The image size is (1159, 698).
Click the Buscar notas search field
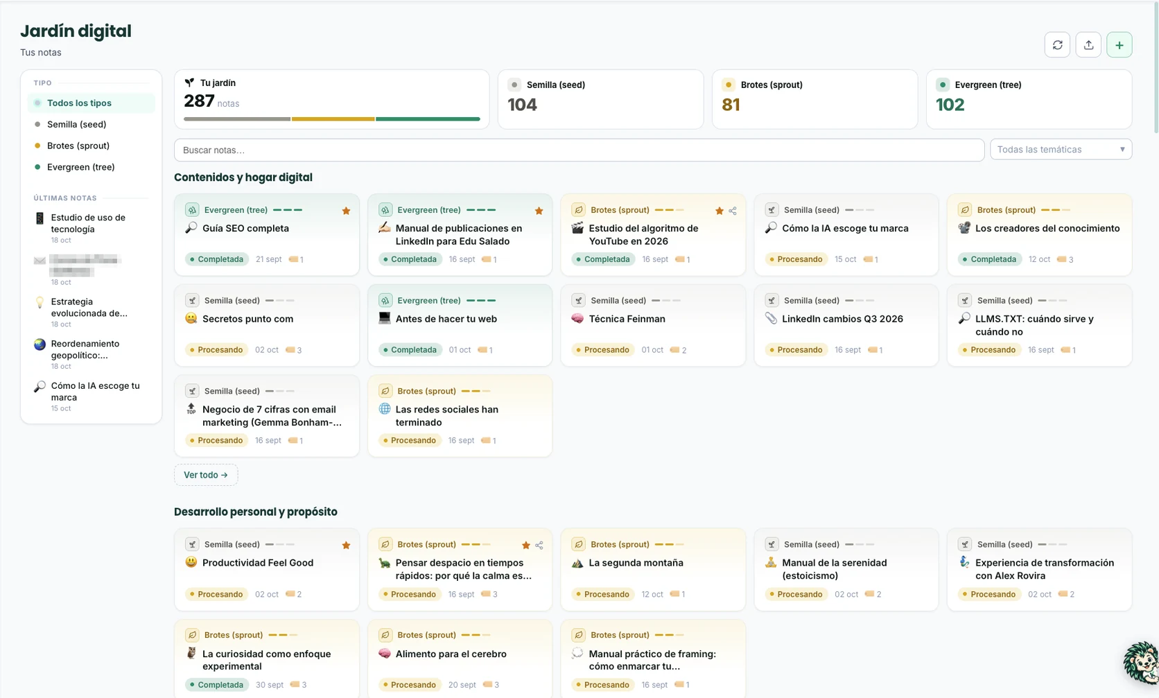click(579, 150)
